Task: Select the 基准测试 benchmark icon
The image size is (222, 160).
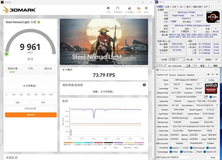Action: (118, 8)
